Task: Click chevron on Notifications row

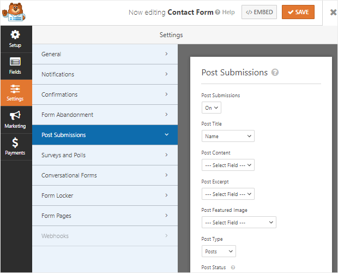Action: 166,74
